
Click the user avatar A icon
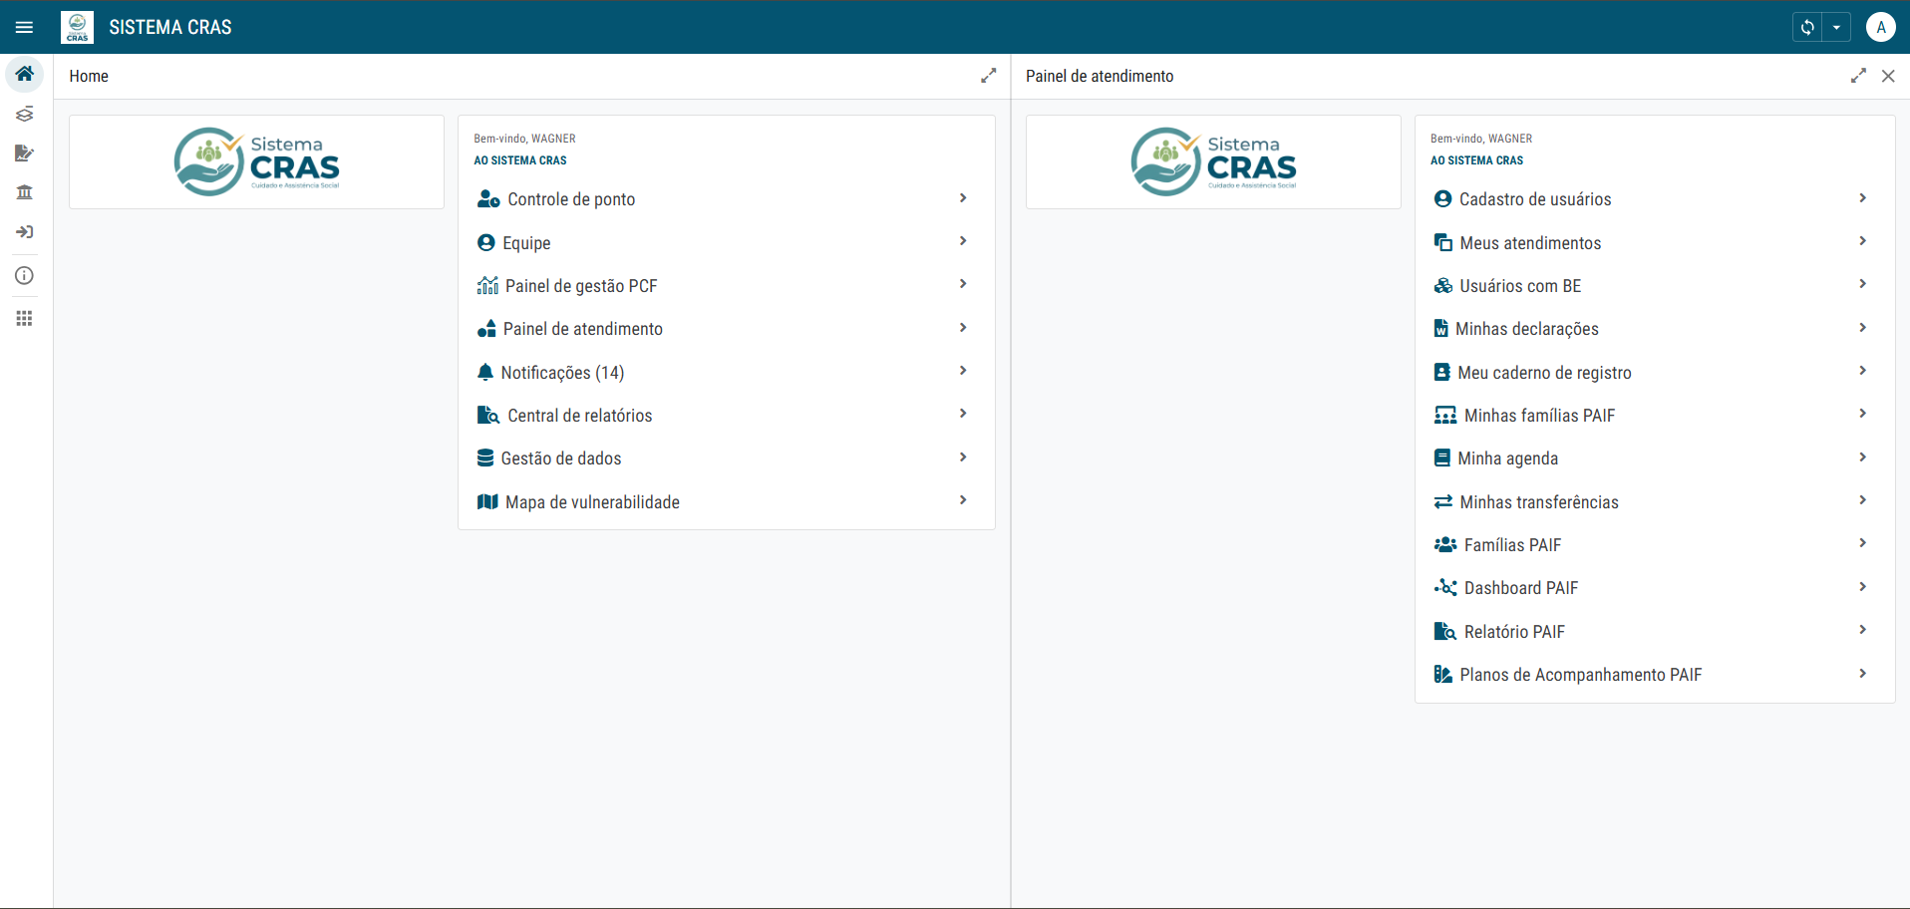(x=1880, y=28)
